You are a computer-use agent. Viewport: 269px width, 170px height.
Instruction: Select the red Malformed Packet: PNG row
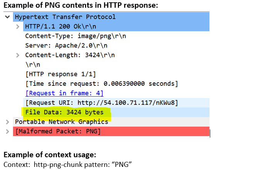coord(58,132)
